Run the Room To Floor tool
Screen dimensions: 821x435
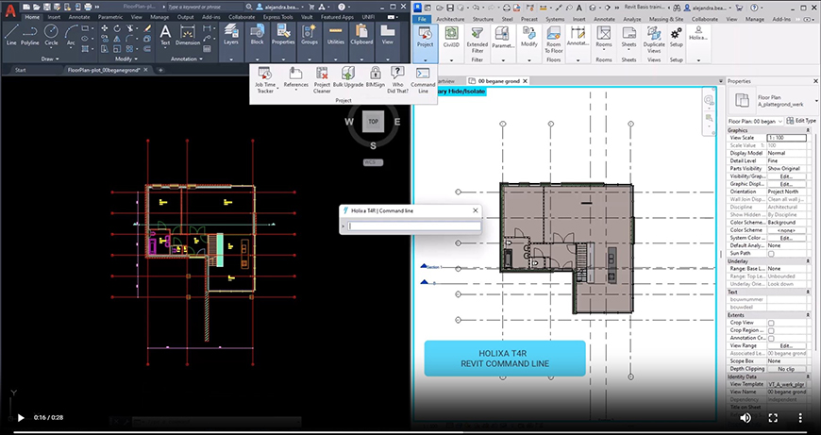(554, 40)
